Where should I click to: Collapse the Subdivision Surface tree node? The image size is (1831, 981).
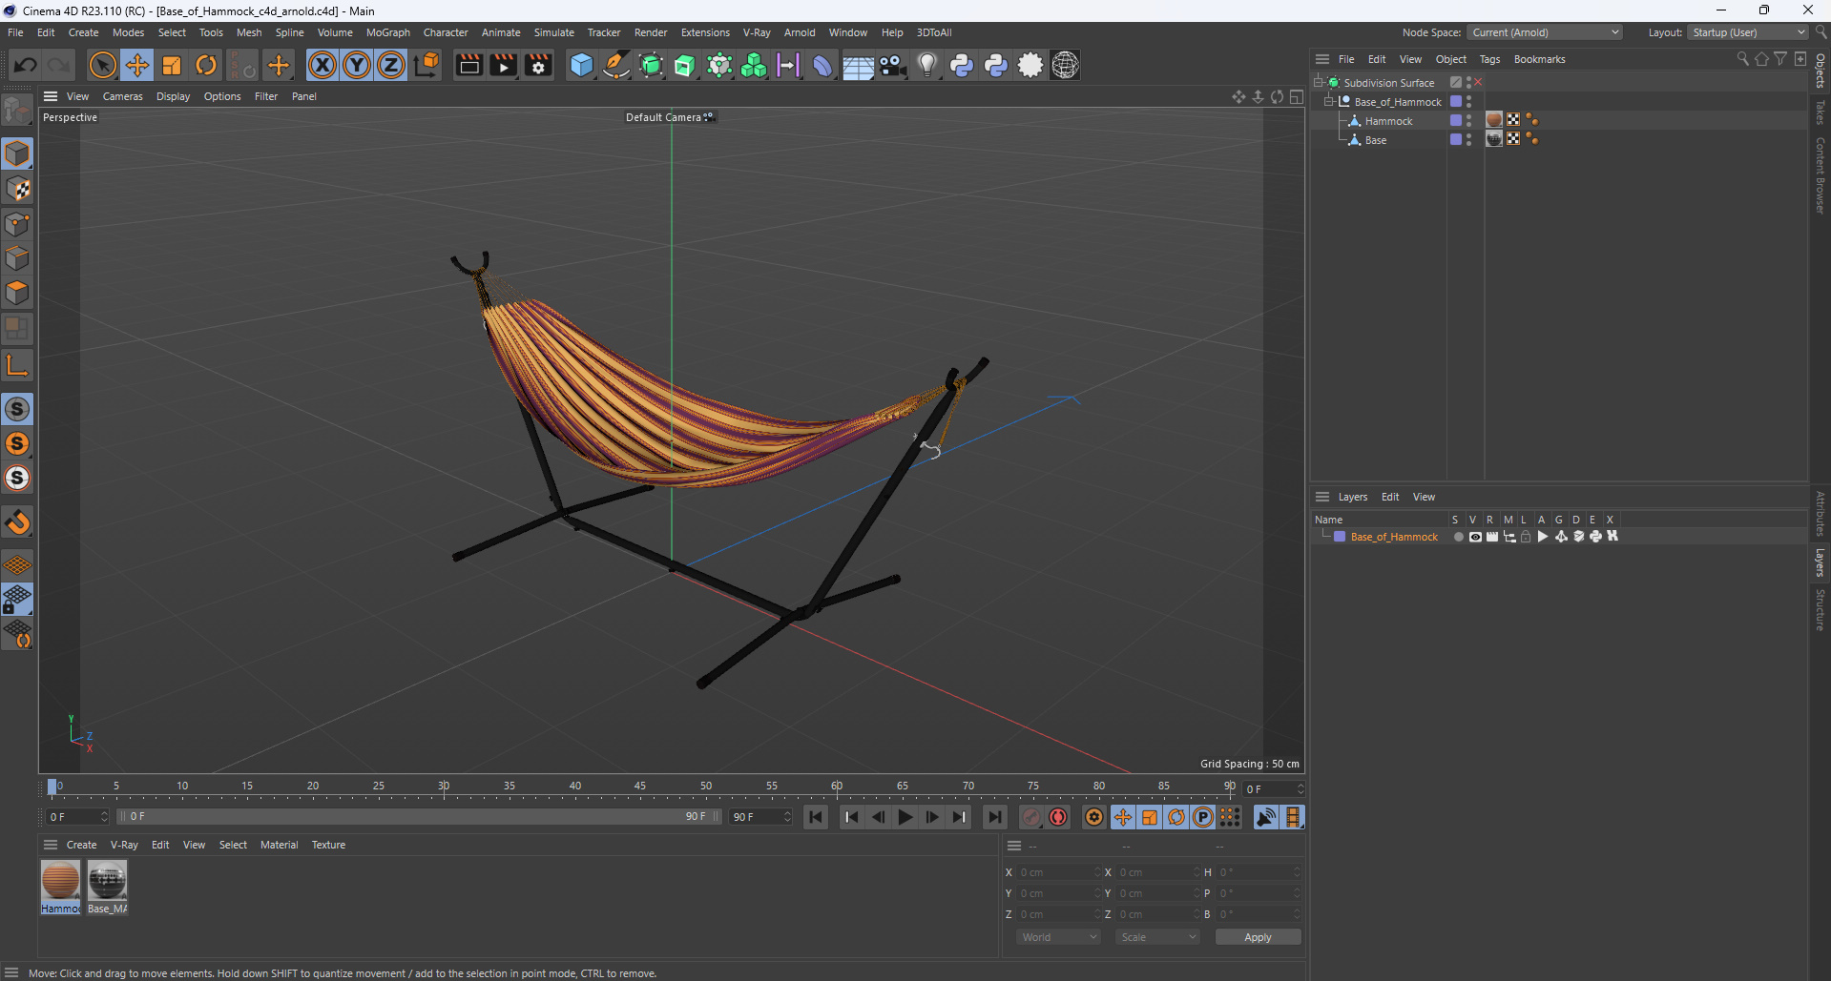(1319, 82)
